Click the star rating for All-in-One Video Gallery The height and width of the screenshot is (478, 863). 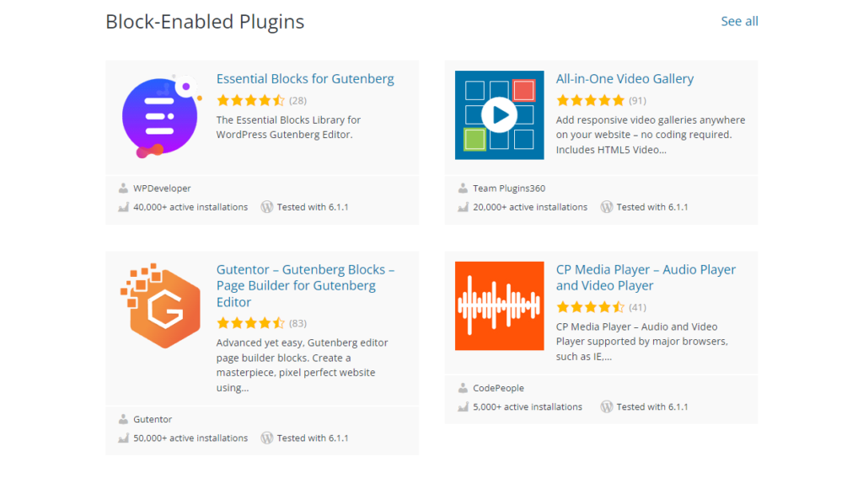[590, 100]
